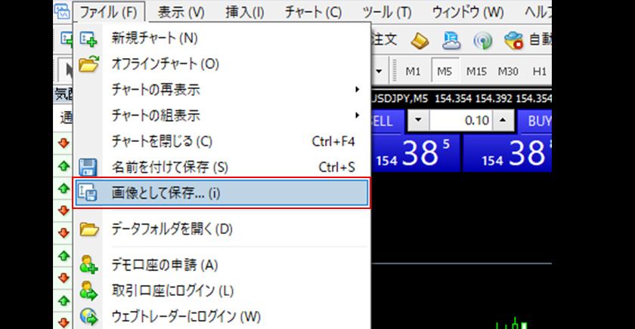Click the BUY one-click trading button
Image resolution: width=635 pixels, height=329 pixels.
(x=535, y=121)
